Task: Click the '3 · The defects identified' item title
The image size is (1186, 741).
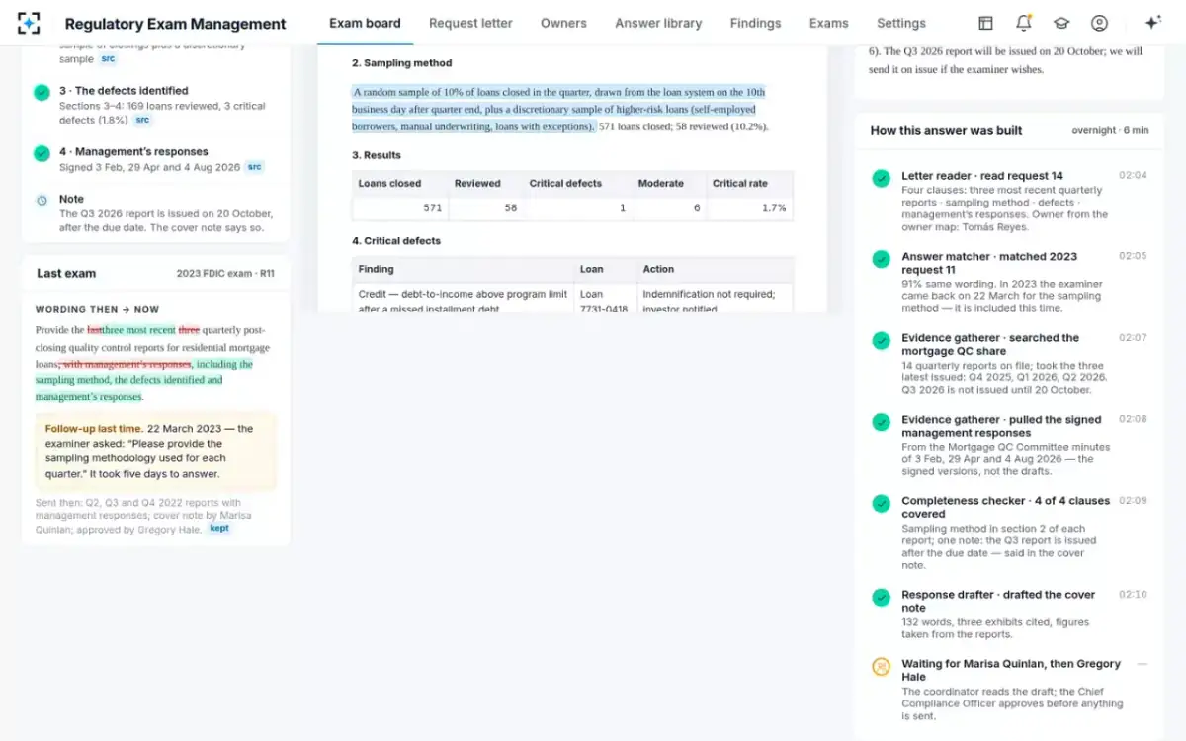Action: point(124,91)
